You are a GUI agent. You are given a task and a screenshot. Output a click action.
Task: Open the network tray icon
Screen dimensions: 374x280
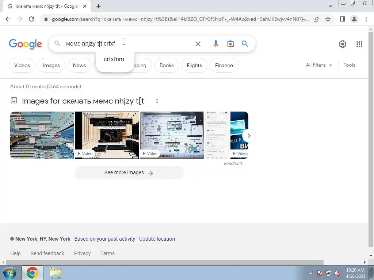point(328,273)
